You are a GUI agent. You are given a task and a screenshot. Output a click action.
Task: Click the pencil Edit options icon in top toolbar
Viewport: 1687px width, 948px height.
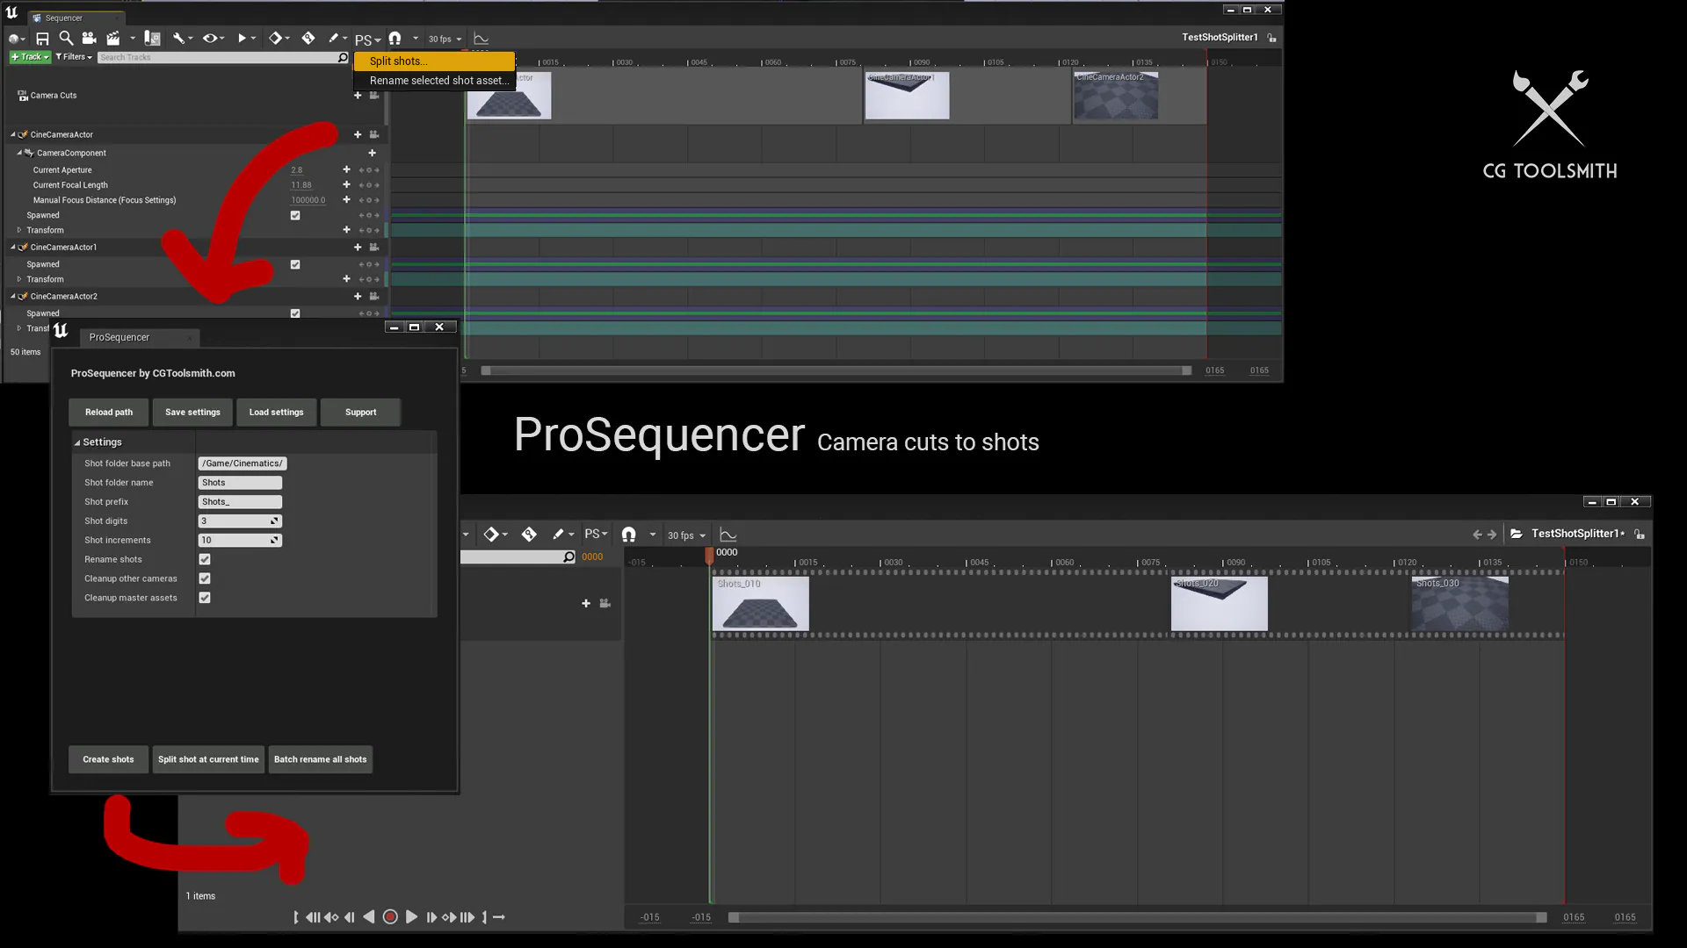point(337,39)
